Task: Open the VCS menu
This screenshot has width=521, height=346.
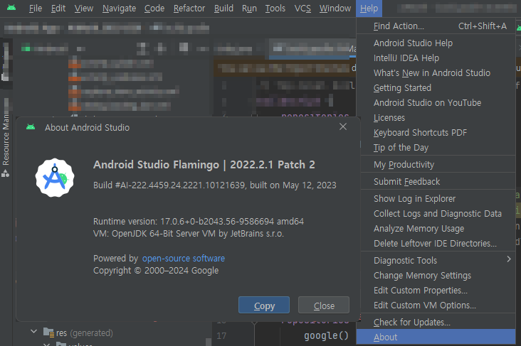Action: tap(302, 9)
